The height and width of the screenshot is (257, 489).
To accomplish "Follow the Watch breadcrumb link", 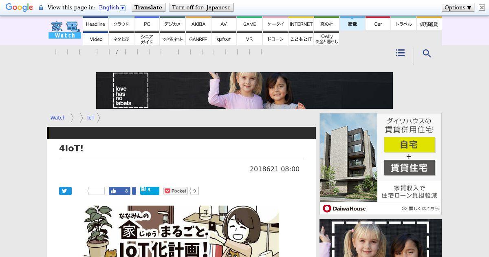I will click(58, 117).
